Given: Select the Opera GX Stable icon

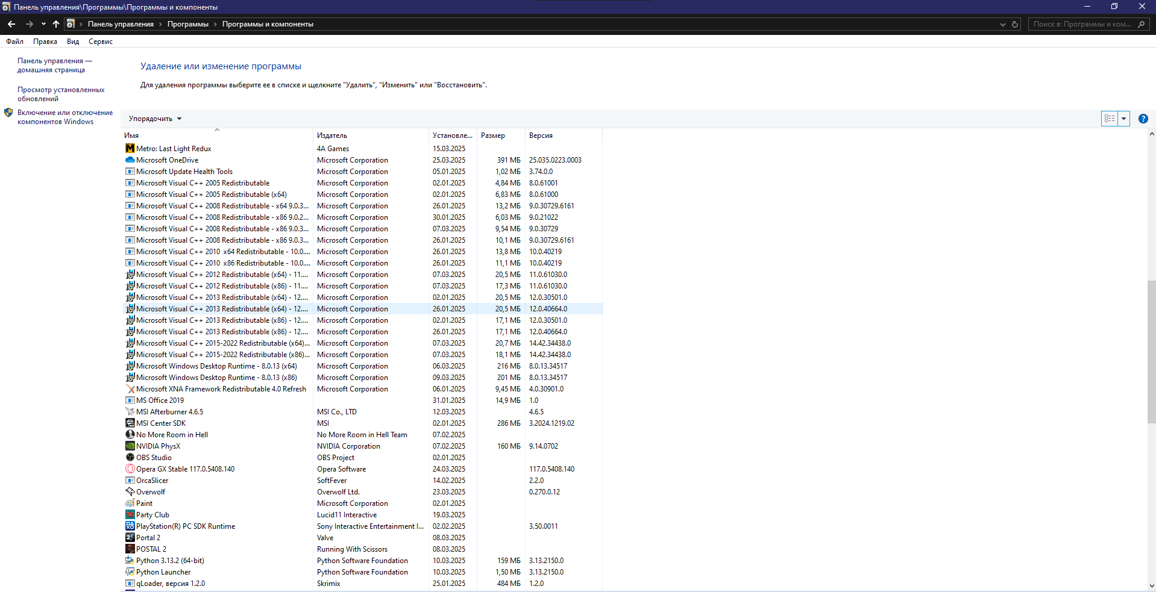Looking at the screenshot, I should tap(130, 469).
